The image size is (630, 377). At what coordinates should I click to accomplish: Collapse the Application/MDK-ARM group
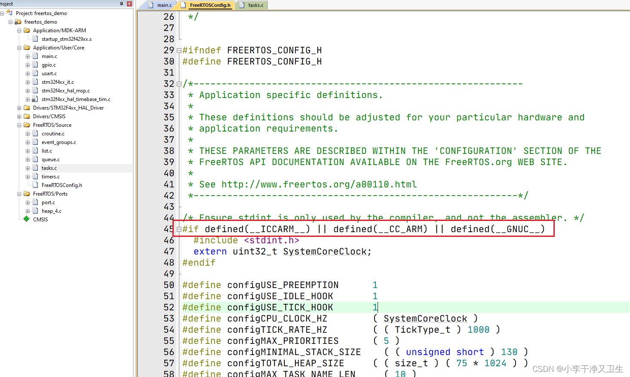(x=19, y=31)
